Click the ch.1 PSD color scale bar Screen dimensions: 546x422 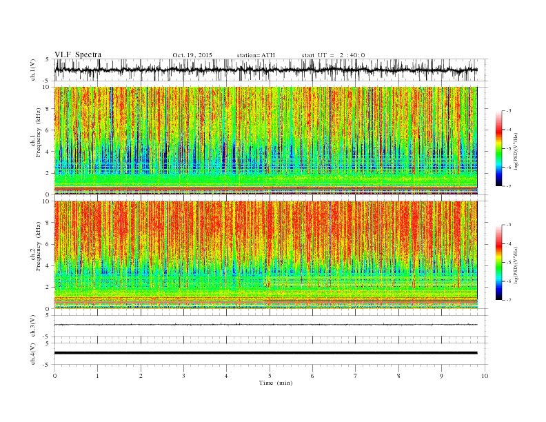click(x=499, y=148)
